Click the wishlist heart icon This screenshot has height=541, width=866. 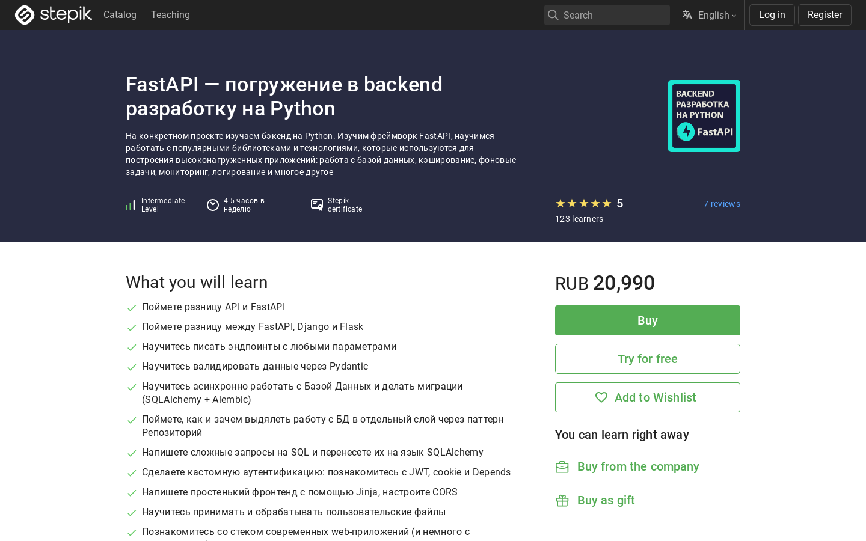(601, 397)
